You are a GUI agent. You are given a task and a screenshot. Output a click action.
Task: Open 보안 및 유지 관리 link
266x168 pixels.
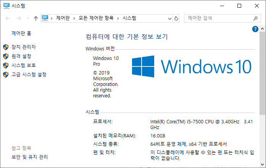point(30,157)
